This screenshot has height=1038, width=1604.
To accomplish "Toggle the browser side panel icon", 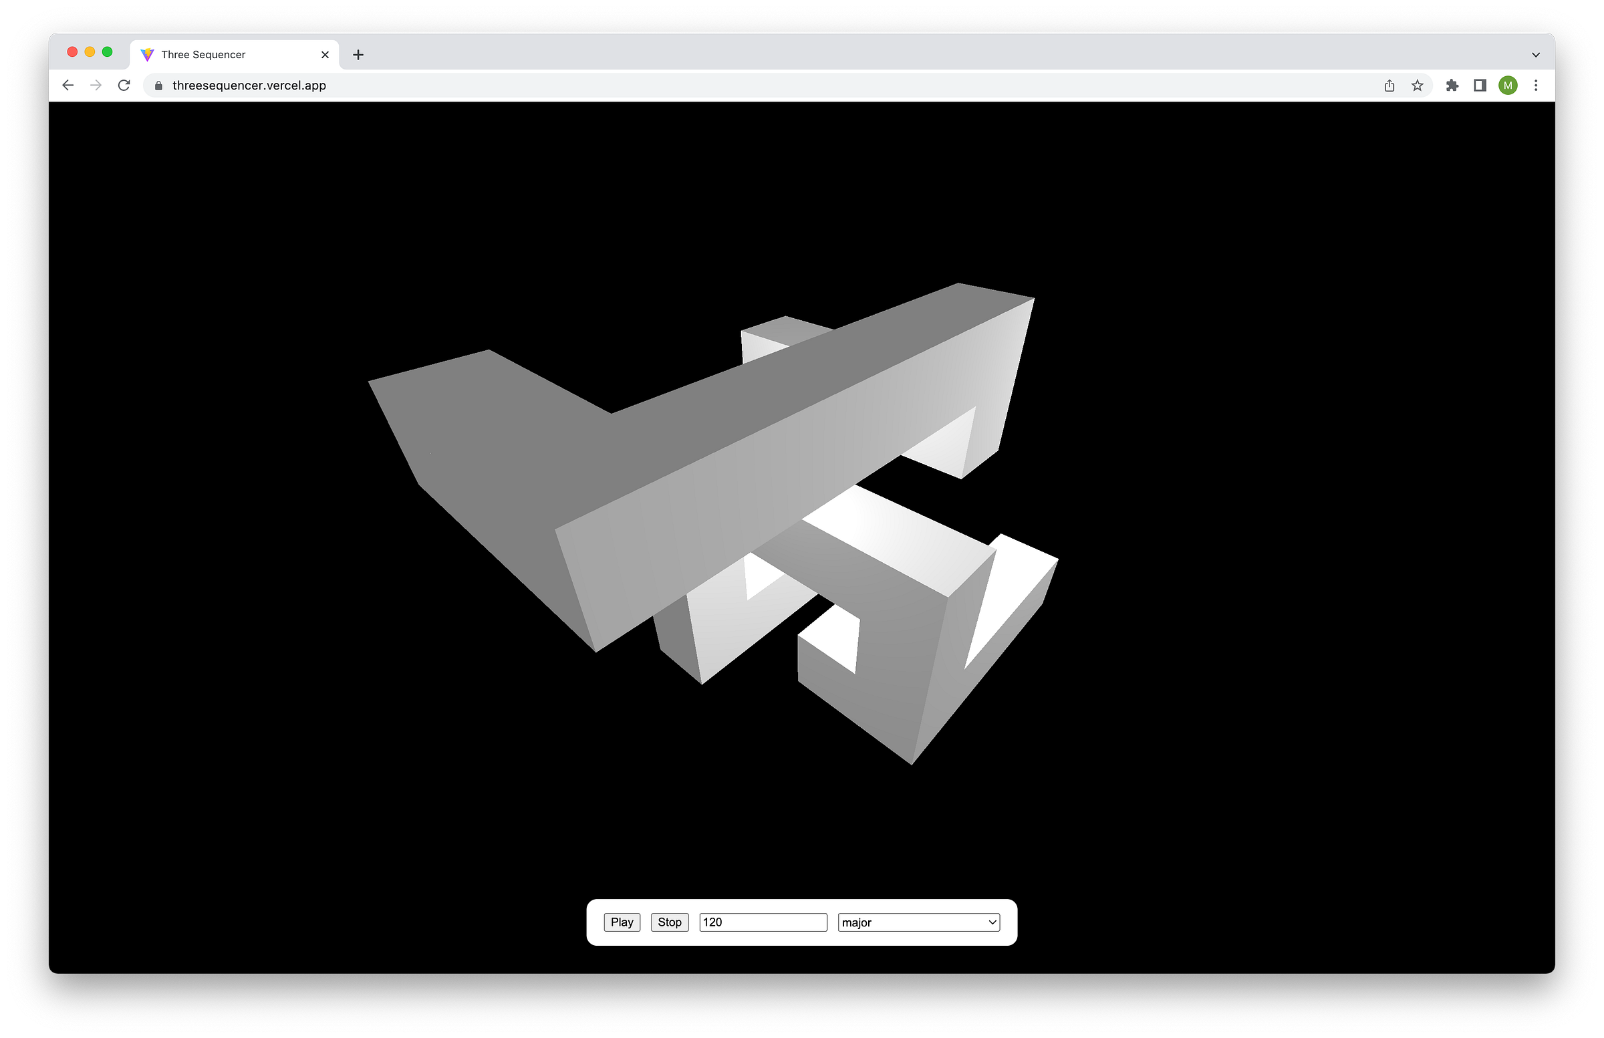I will (x=1480, y=86).
